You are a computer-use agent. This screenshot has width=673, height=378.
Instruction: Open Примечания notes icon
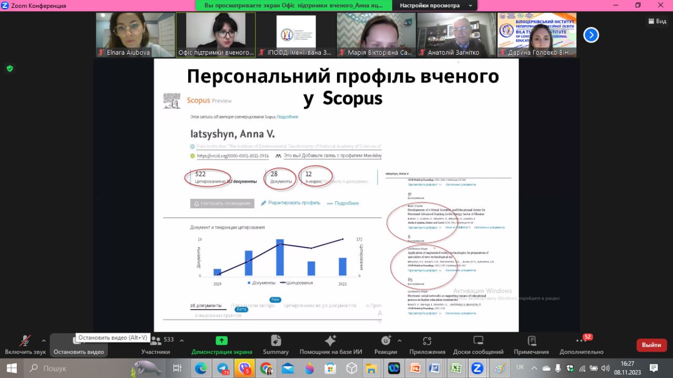click(532, 344)
